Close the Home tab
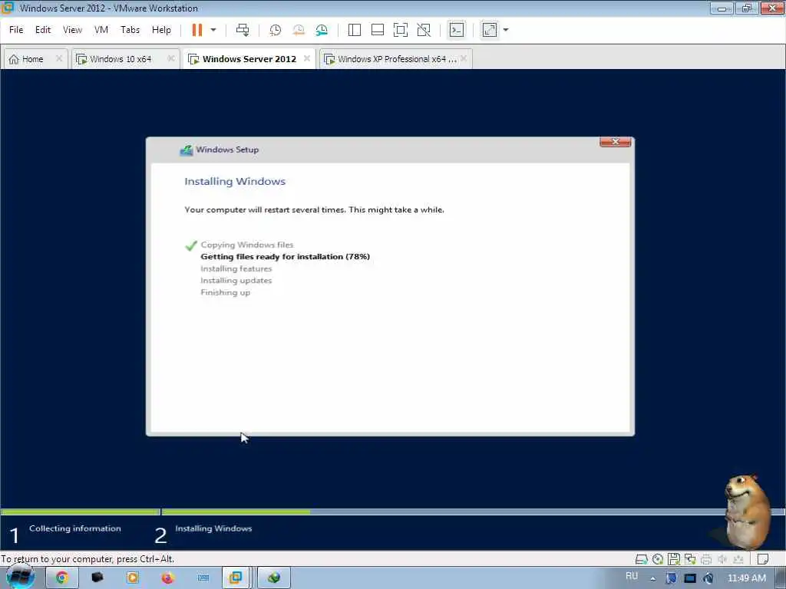 58,58
